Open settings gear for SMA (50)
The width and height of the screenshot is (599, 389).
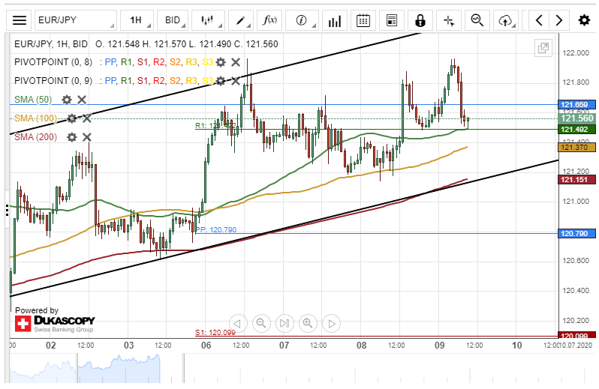tap(67, 100)
